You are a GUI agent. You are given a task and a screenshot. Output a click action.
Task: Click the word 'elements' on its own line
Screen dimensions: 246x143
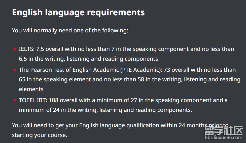[31, 89]
